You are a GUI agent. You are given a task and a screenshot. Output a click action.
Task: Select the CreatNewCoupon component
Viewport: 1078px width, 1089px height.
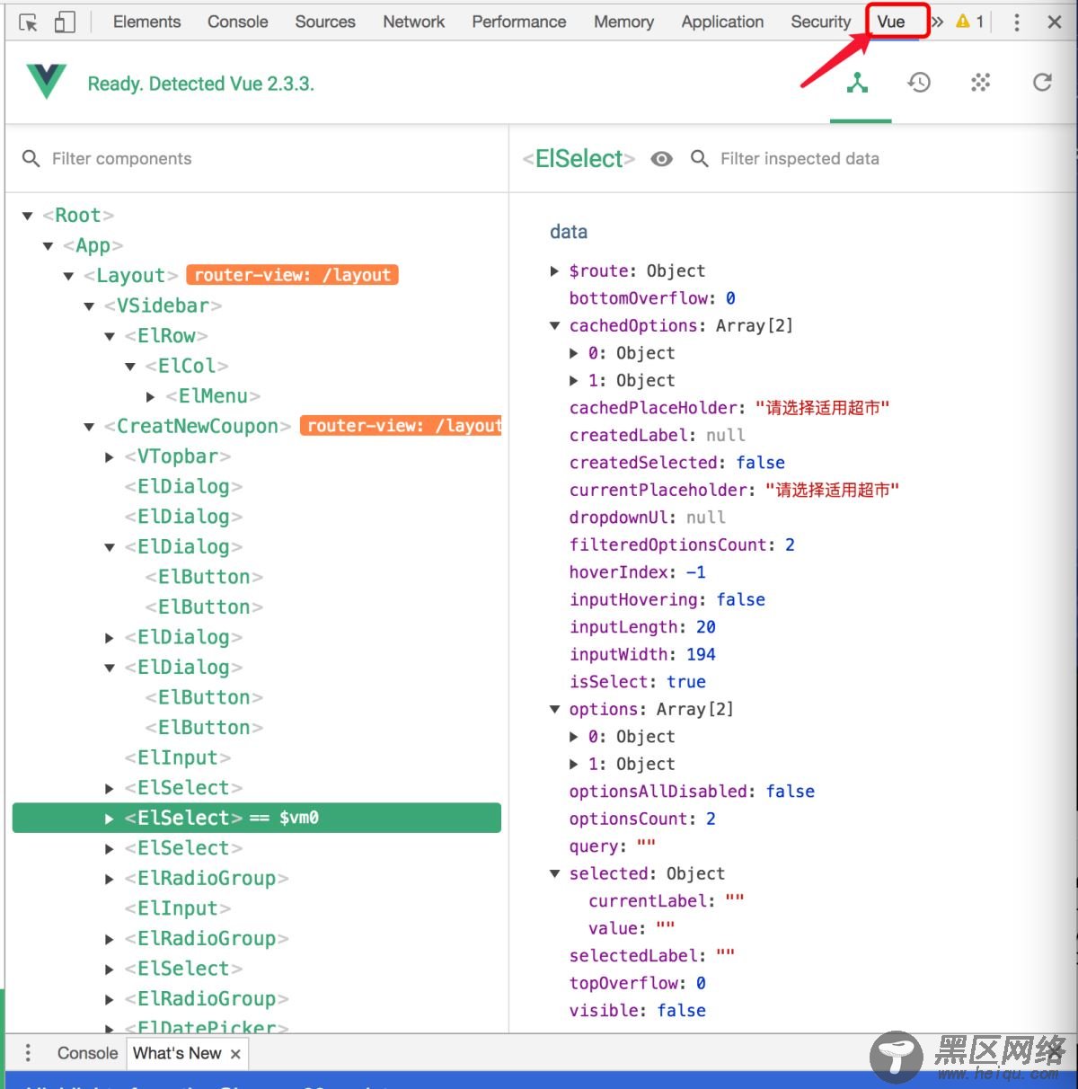(198, 426)
